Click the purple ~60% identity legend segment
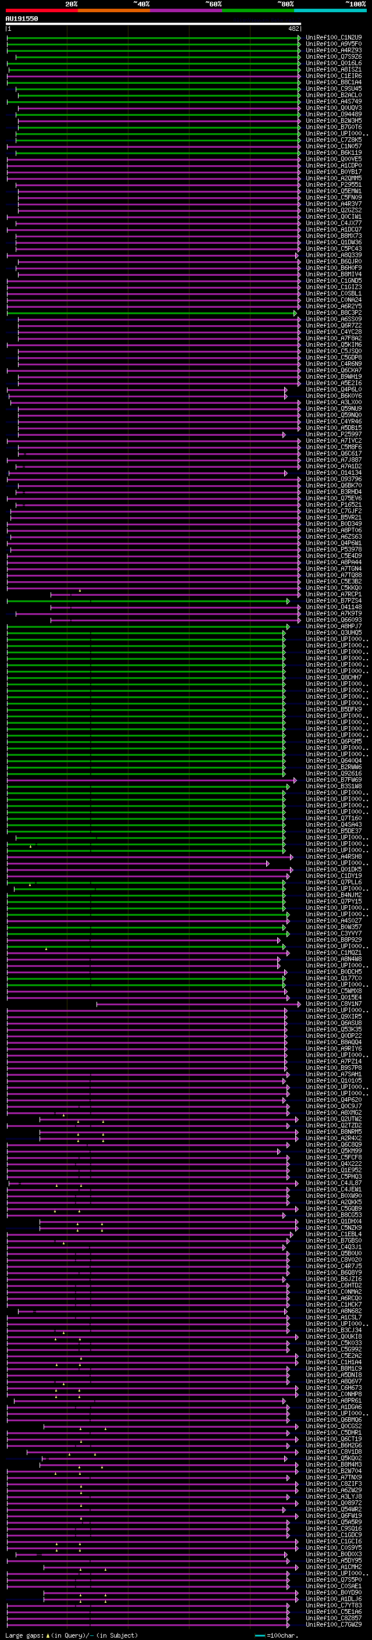Viewport: 372px width, 1640px height. click(187, 10)
